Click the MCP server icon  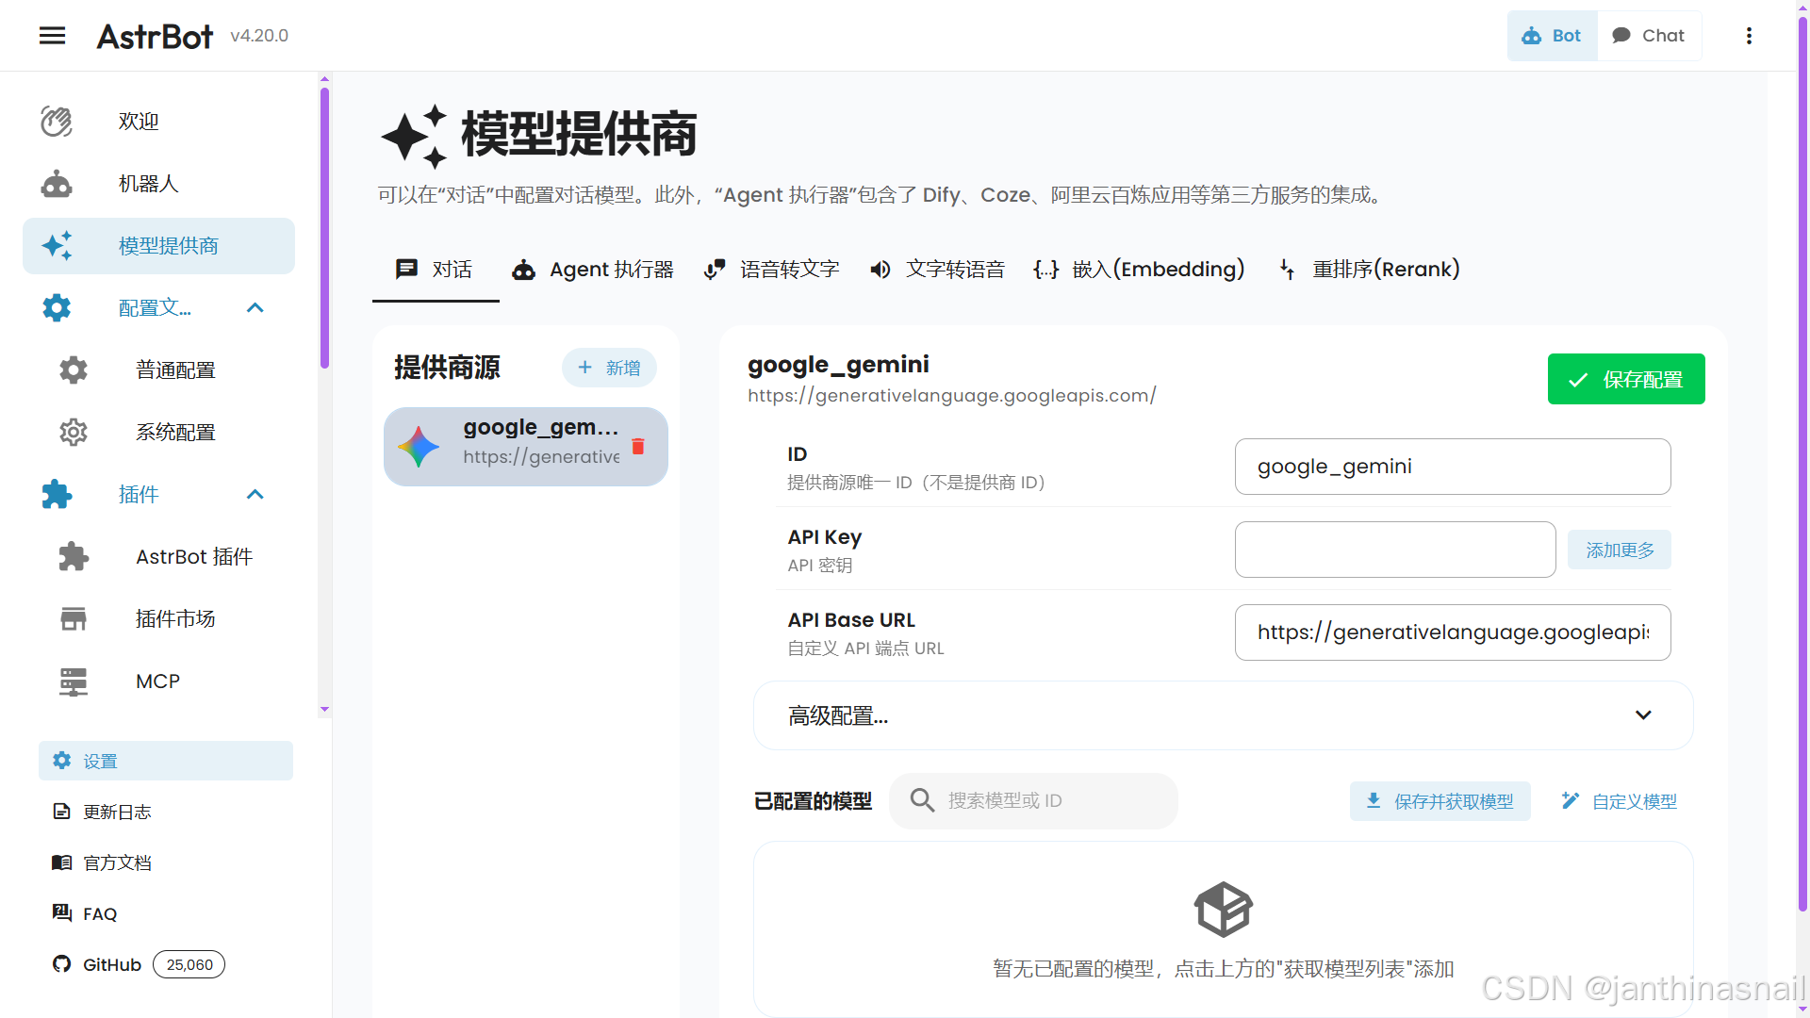tap(74, 681)
